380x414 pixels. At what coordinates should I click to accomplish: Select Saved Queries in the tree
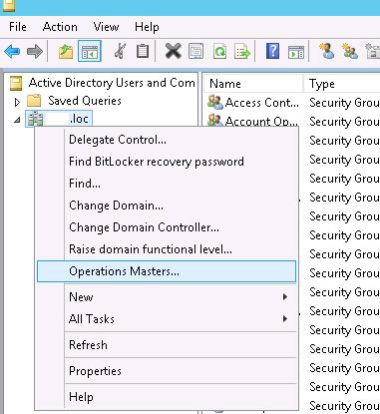click(x=85, y=101)
